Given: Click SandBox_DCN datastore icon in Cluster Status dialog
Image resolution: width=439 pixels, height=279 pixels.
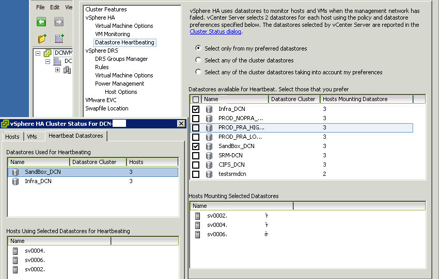Looking at the screenshot, I should pyautogui.click(x=15, y=172).
